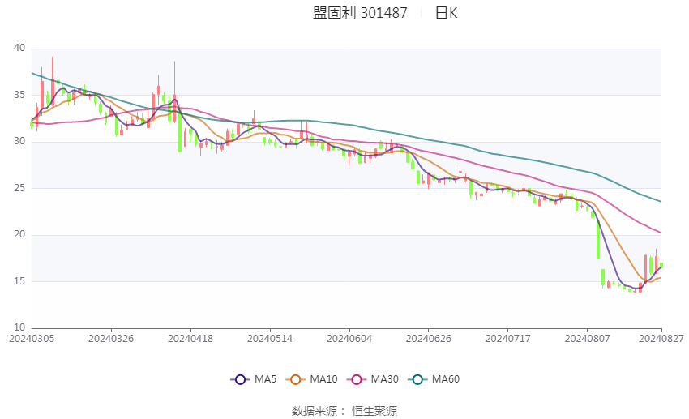Click x-axis date label 20240305

pyautogui.click(x=32, y=339)
